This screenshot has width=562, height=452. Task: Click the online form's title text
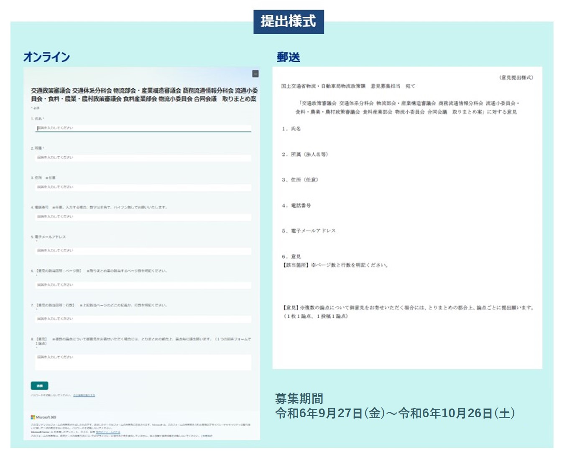pos(144,94)
